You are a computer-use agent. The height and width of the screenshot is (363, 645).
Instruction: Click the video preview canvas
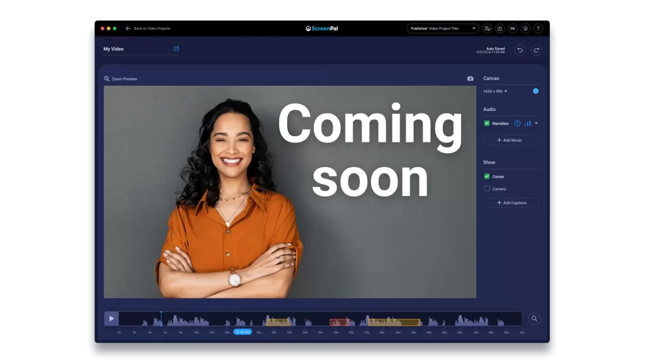coord(290,192)
